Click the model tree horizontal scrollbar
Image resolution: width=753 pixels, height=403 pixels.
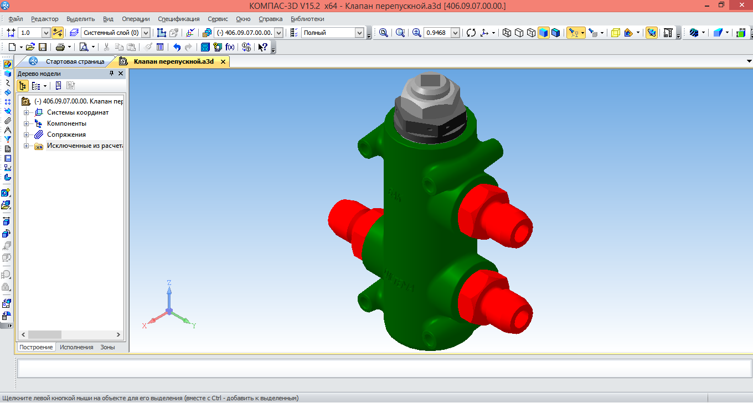pyautogui.click(x=71, y=335)
